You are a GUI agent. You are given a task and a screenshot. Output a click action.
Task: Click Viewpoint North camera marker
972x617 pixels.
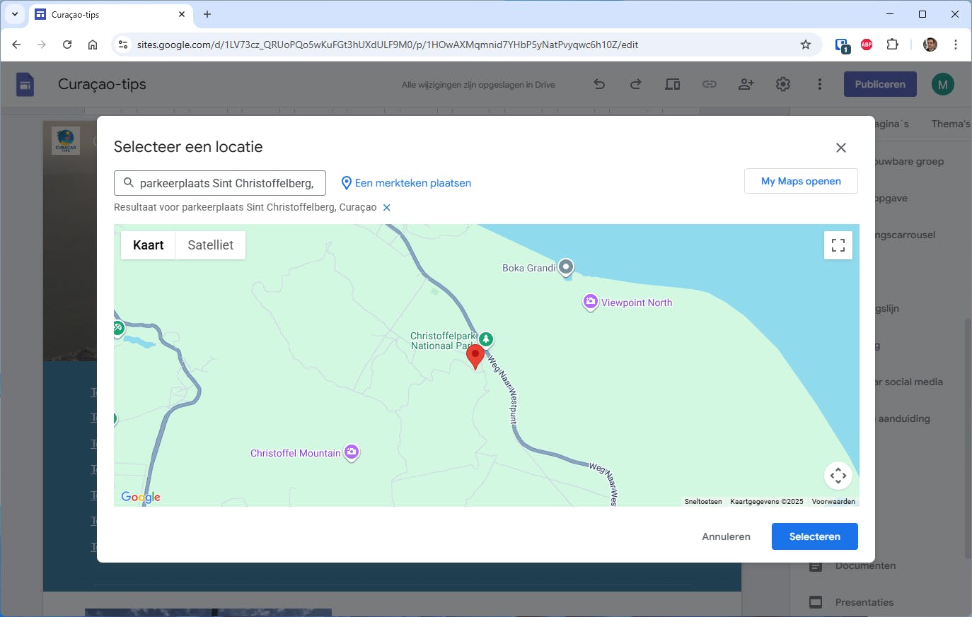point(590,302)
